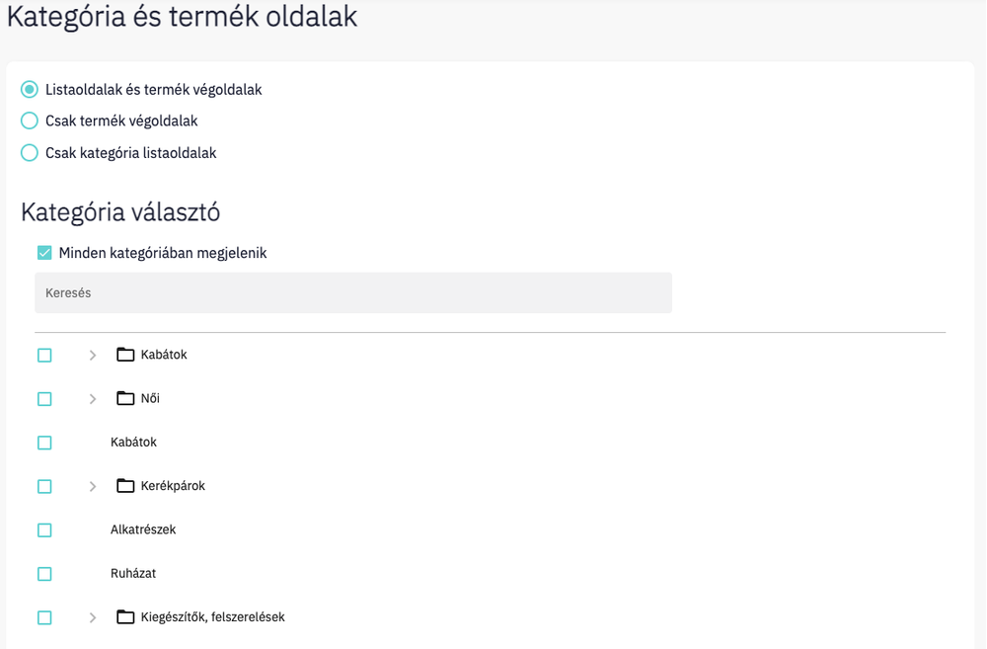The height and width of the screenshot is (649, 987).
Task: Click the Keresés search field
Action: 353,292
